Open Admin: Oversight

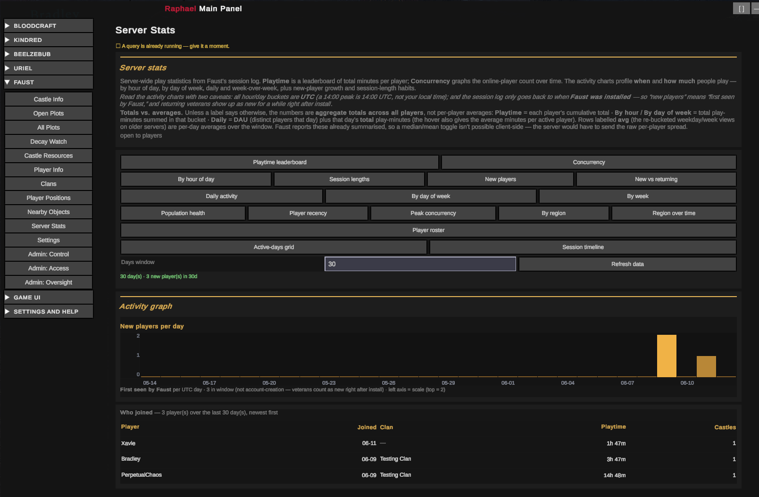[x=49, y=282]
